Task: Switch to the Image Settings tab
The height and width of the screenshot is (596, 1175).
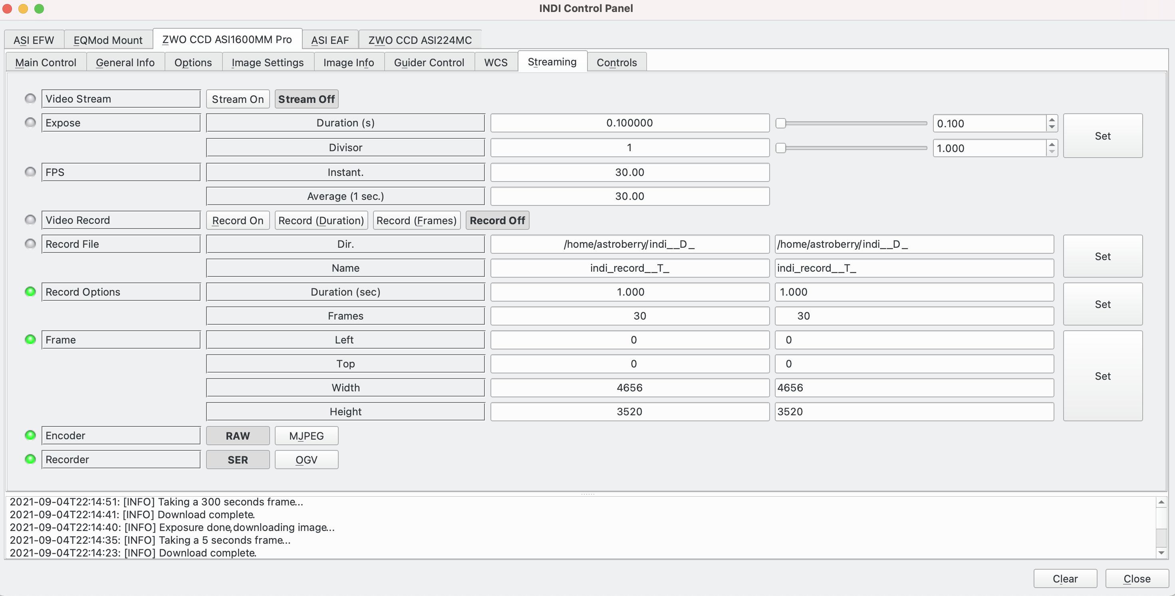Action: (x=267, y=61)
